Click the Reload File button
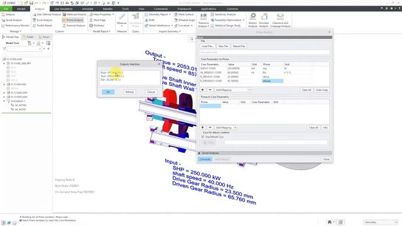Screen dimensions: 402x226 coord(239,46)
